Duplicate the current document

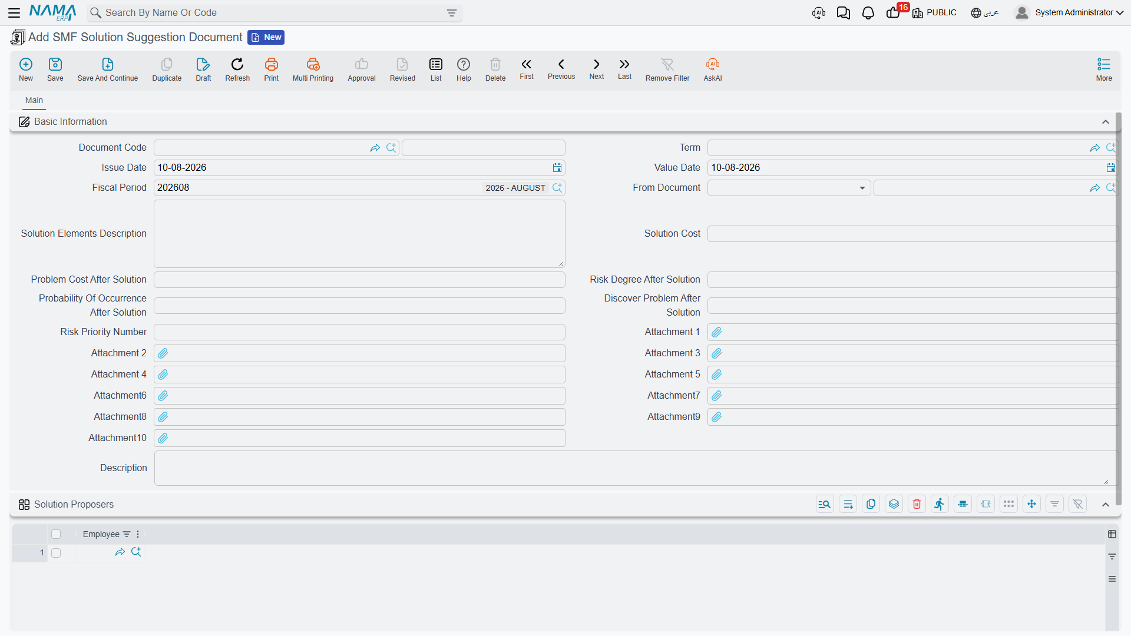click(167, 69)
